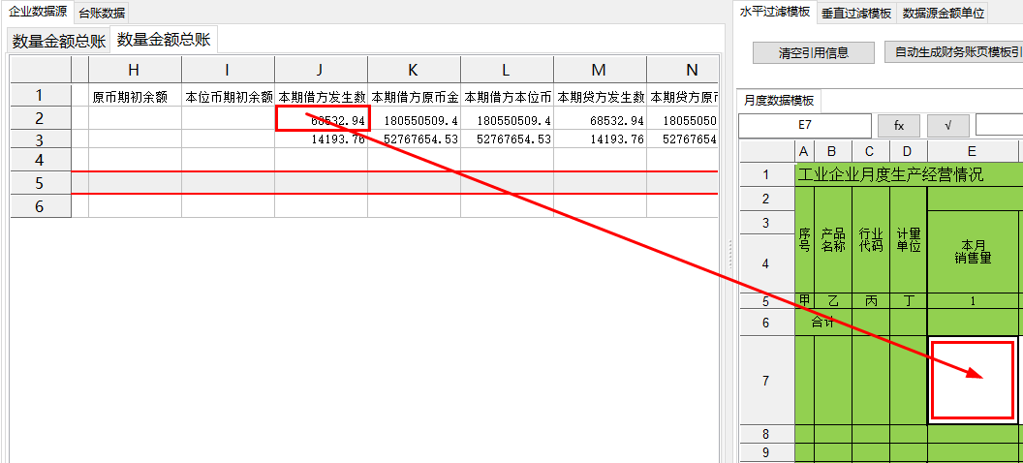Select row 2 header in data source grid

click(41, 118)
